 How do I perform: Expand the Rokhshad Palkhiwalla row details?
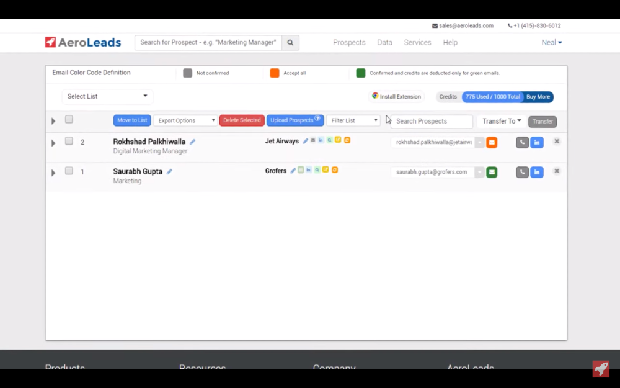click(x=53, y=143)
